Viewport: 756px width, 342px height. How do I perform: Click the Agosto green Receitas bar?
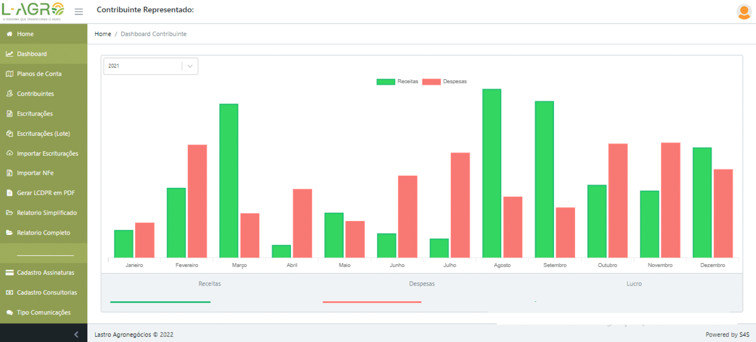point(491,173)
